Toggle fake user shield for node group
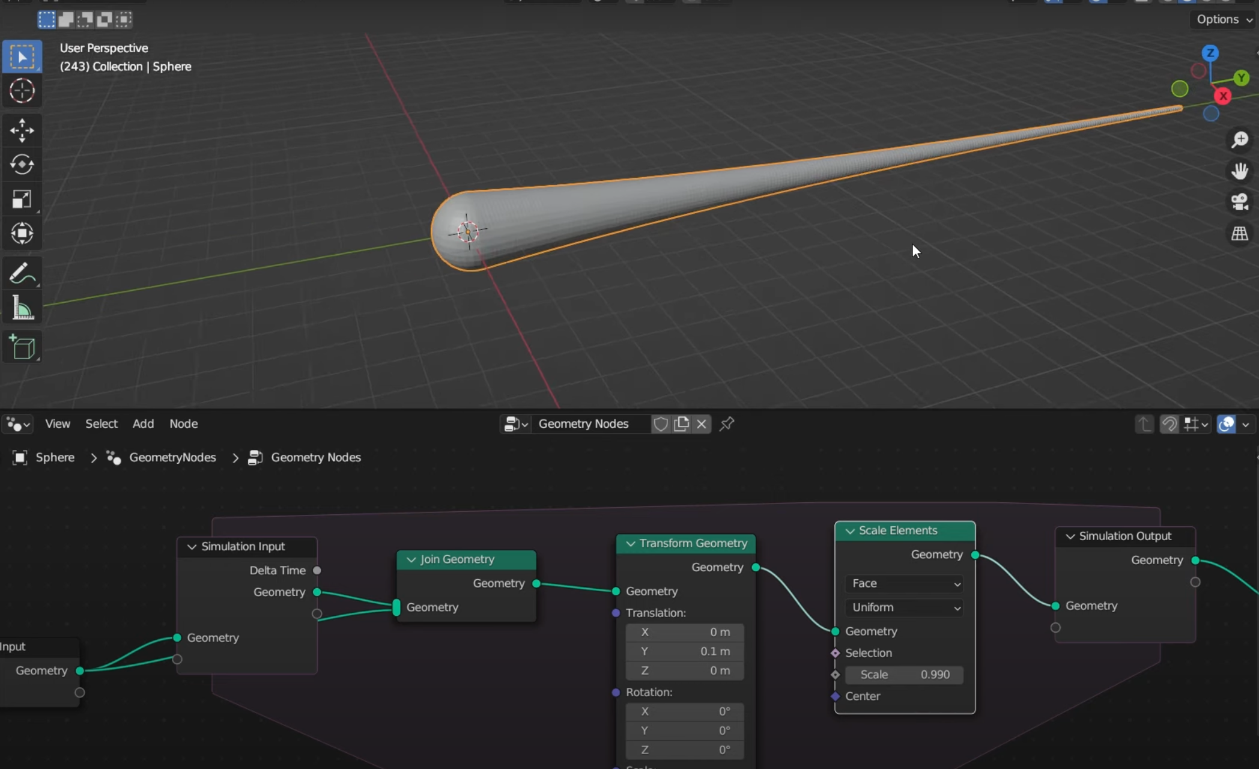This screenshot has height=769, width=1259. 661,424
